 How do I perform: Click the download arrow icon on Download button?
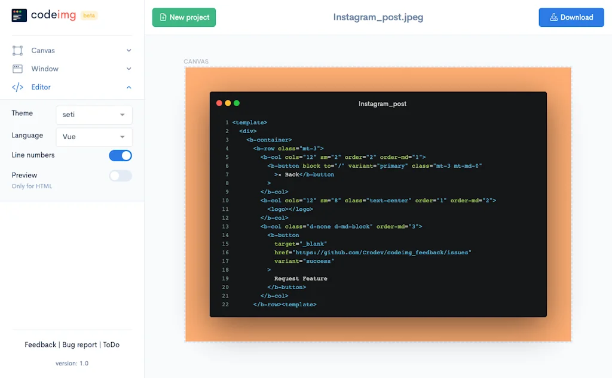554,17
